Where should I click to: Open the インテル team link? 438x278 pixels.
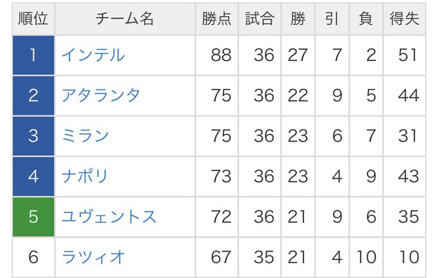point(93,55)
